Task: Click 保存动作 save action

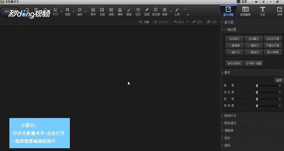Action: [161, 22]
